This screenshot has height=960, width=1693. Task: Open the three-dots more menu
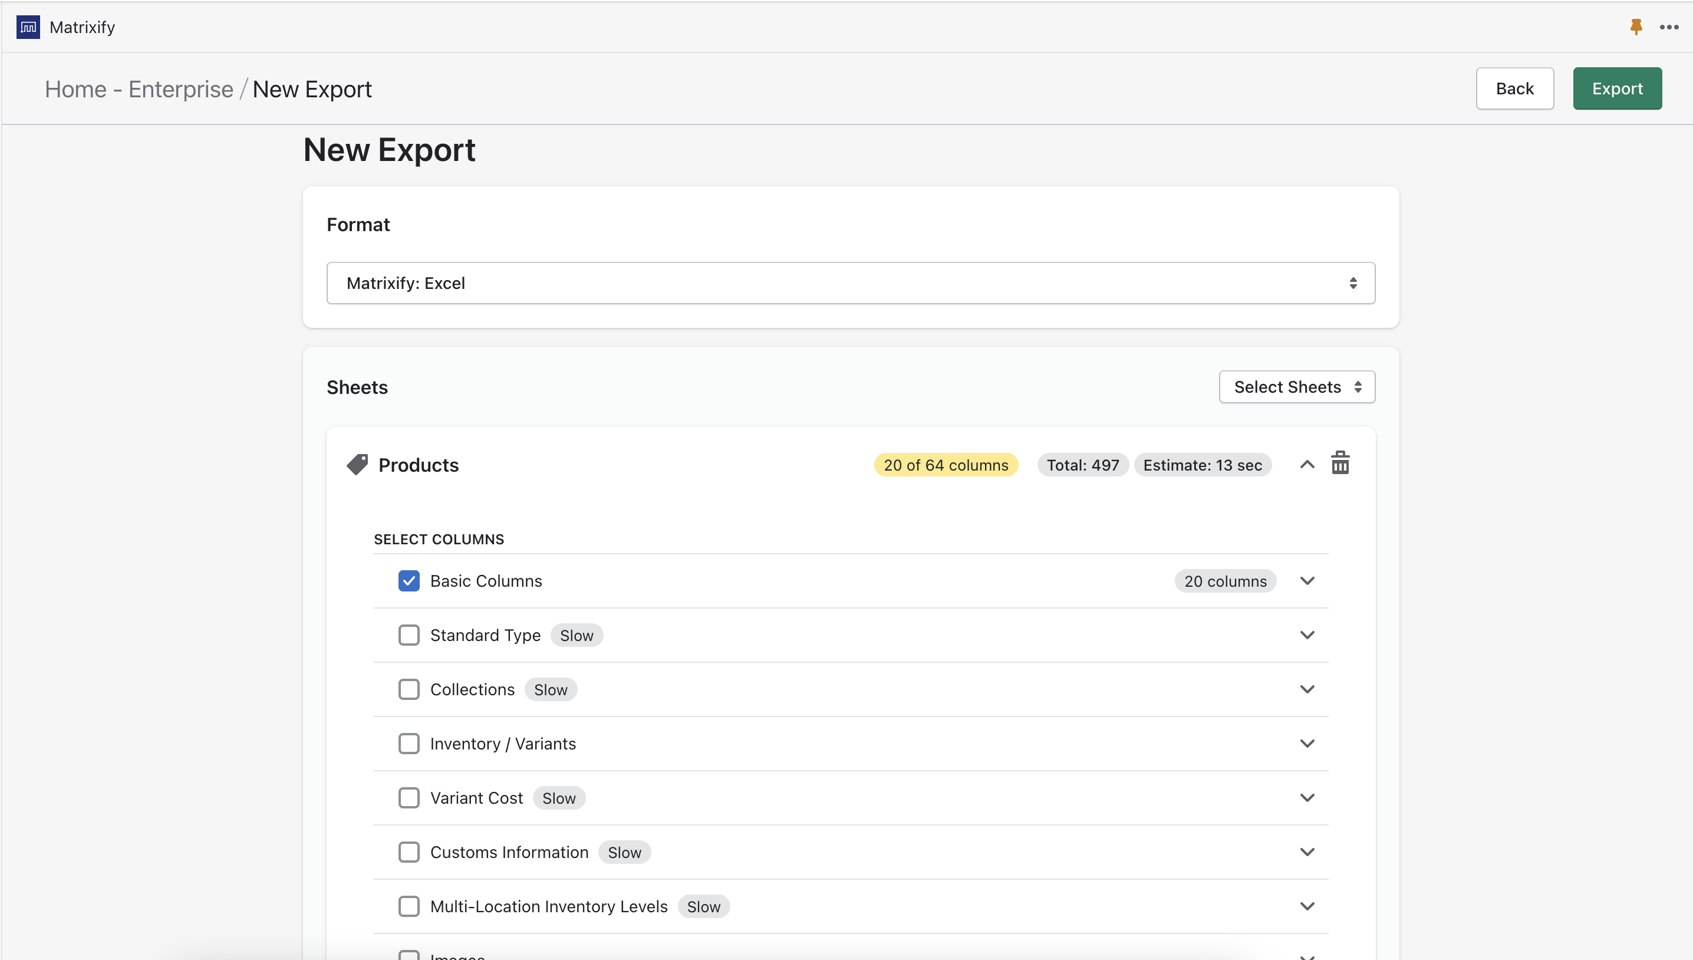pos(1669,27)
